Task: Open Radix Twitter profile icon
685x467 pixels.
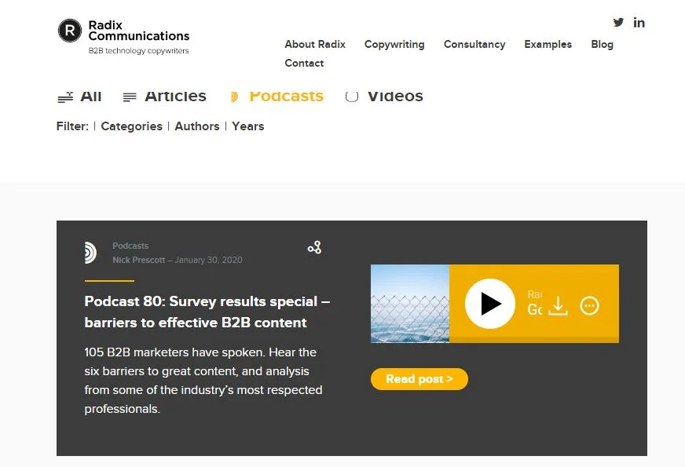Action: point(618,22)
